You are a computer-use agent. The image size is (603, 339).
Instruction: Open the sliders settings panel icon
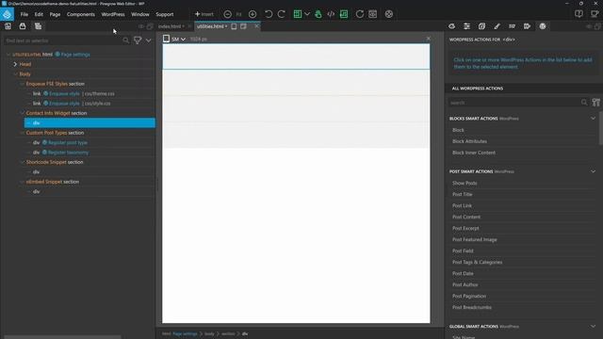tap(466, 26)
